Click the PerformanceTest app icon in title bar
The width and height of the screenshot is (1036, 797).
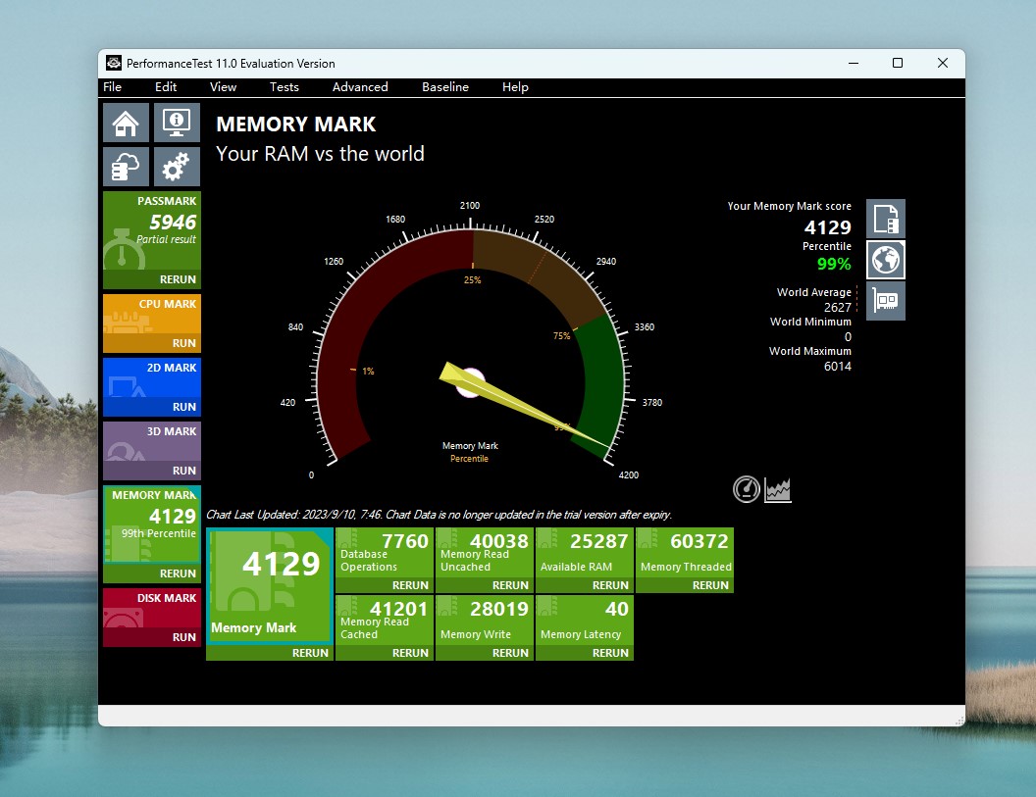[114, 64]
